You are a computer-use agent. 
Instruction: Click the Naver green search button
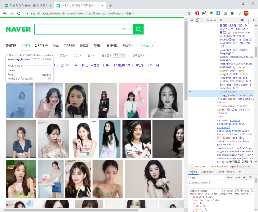[x=138, y=29]
